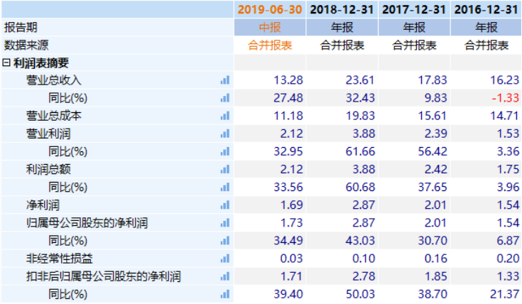The height and width of the screenshot is (304, 522).
Task: Click orange 合并报表 under 2019-06-30
Action: (x=270, y=45)
